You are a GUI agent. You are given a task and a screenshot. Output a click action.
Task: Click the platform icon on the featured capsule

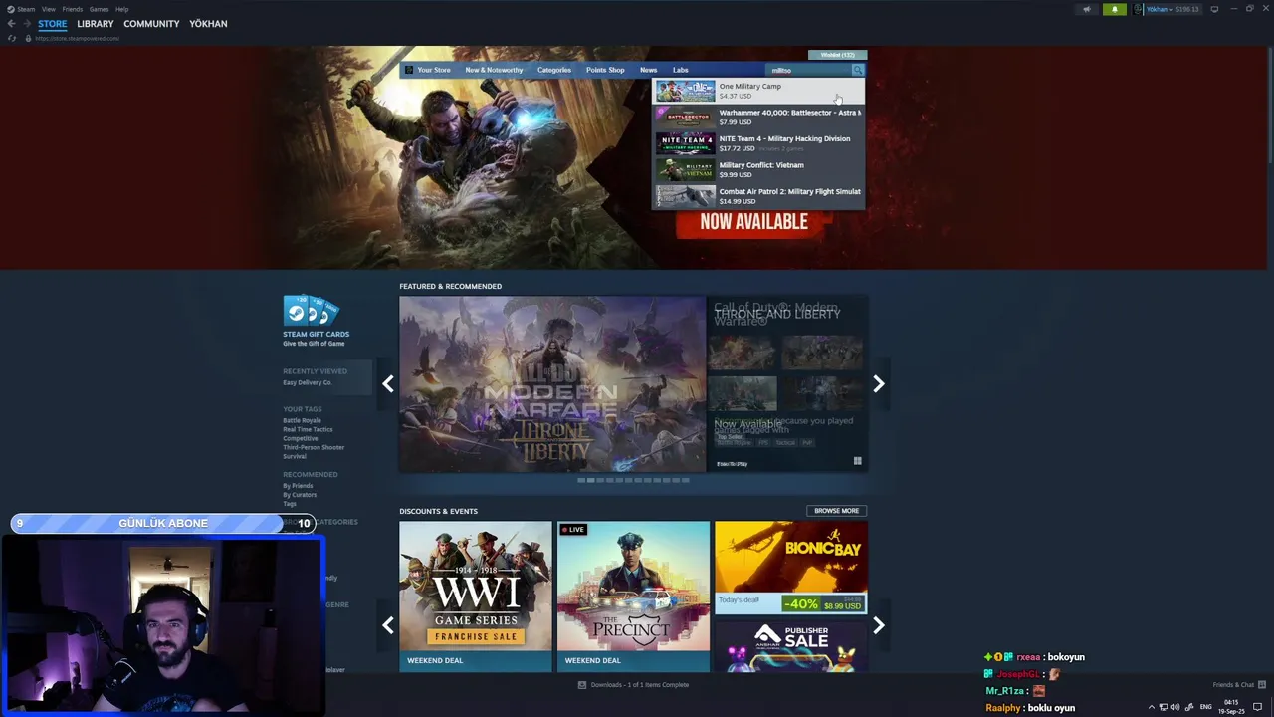857,461
